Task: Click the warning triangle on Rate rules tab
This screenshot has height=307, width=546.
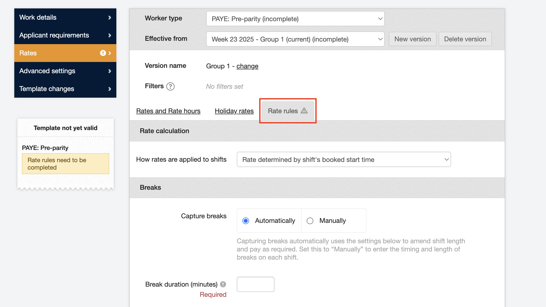Action: [304, 111]
